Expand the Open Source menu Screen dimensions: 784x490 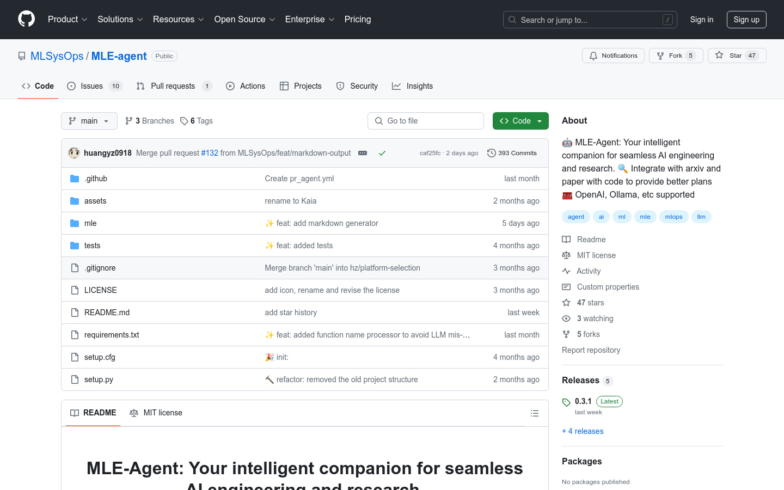tap(245, 20)
